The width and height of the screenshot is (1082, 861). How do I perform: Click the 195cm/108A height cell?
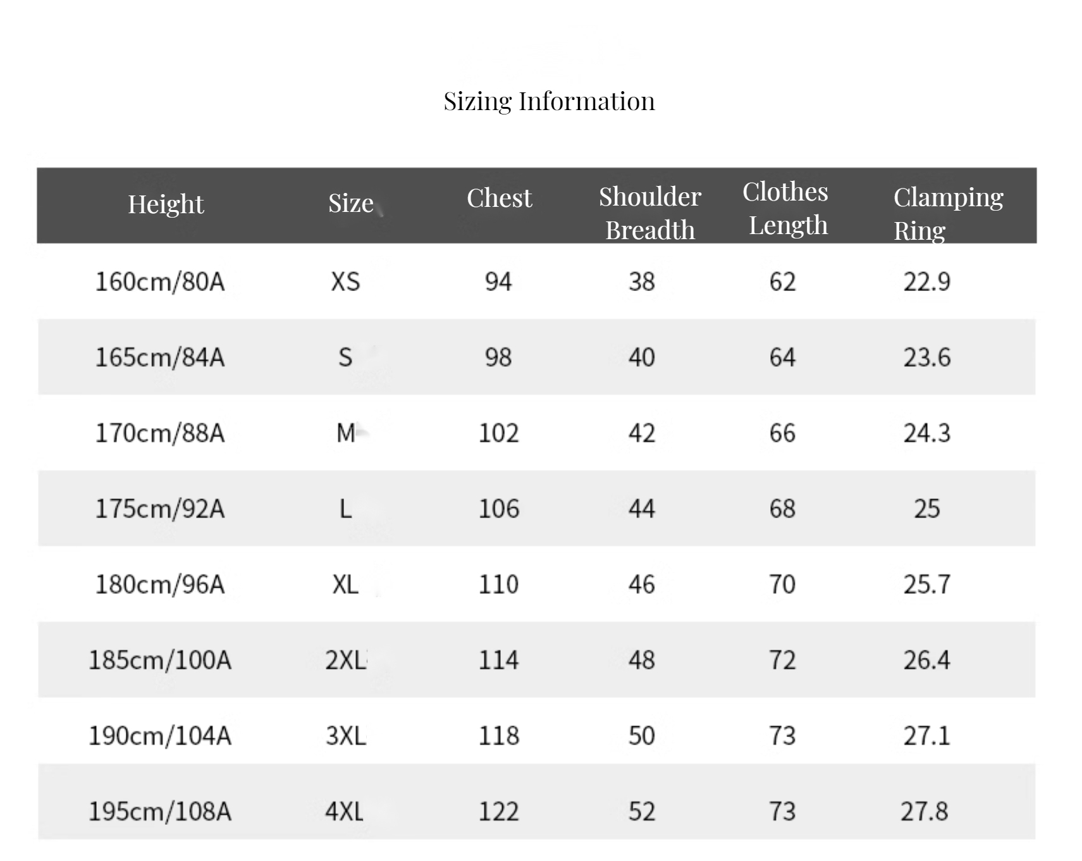point(160,812)
